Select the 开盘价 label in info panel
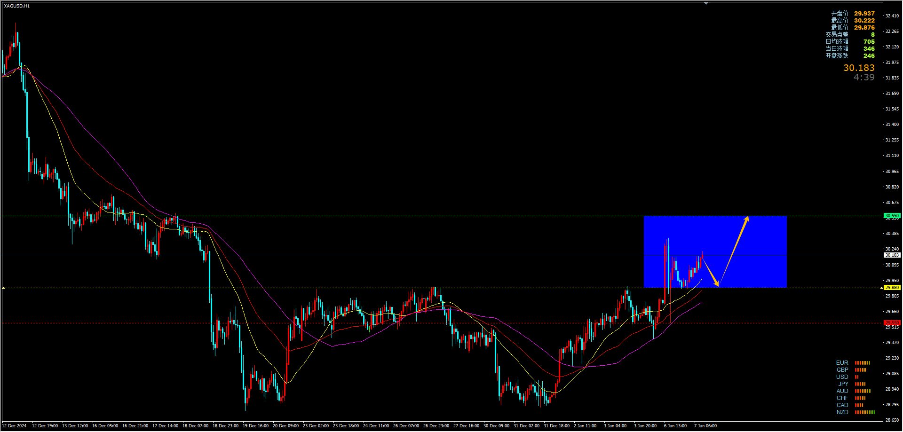The image size is (903, 432). click(x=840, y=14)
